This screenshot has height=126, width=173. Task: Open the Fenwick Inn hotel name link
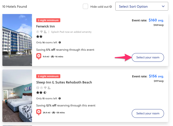[x=45, y=26]
